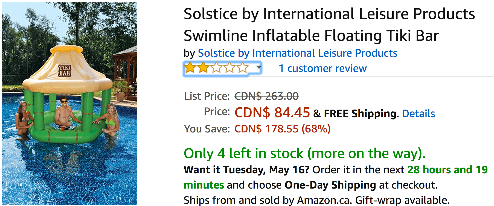Click the fifth empty star outline
494x206 pixels.
pos(242,68)
